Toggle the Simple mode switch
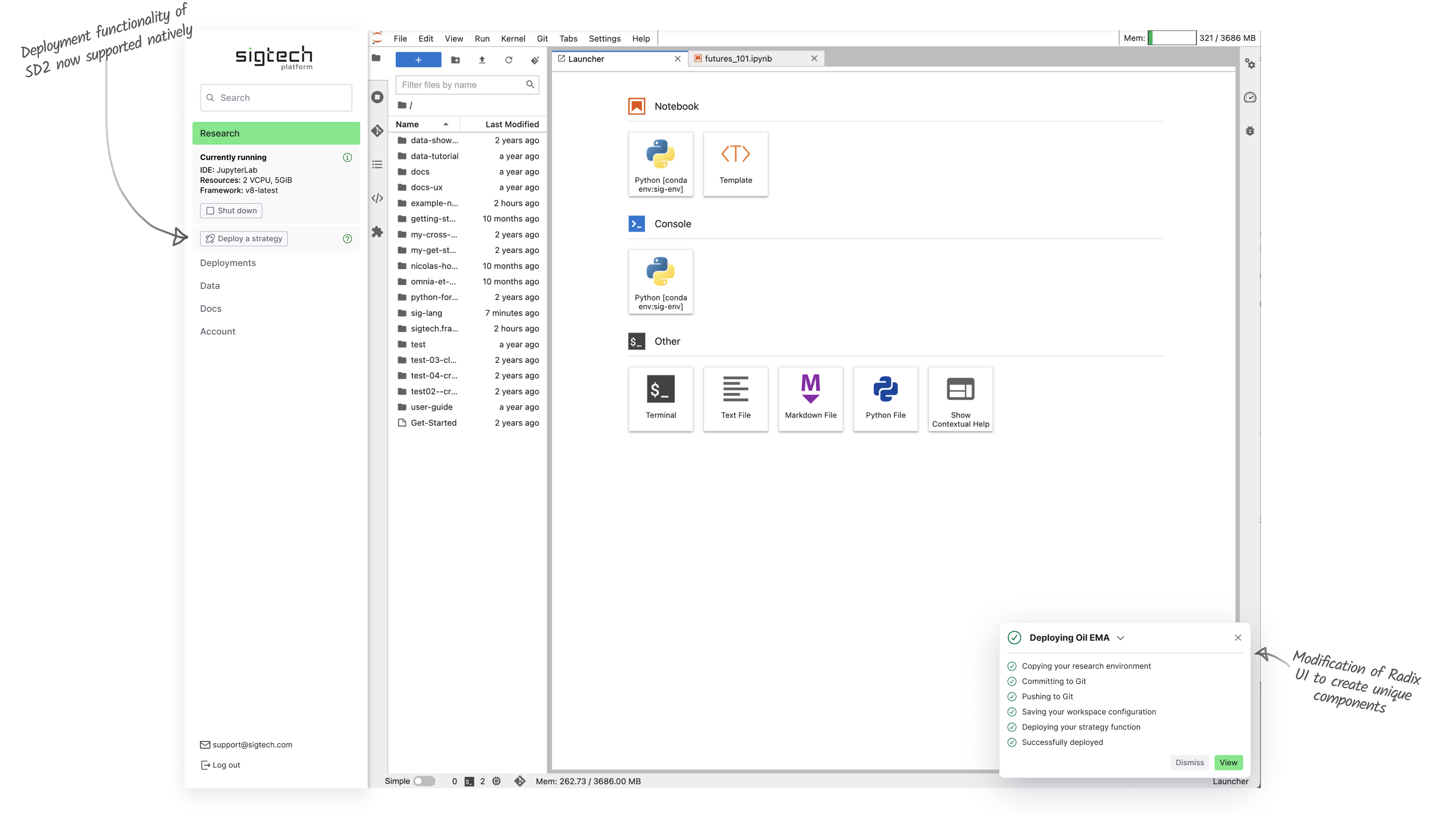The height and width of the screenshot is (815, 1444). [424, 781]
